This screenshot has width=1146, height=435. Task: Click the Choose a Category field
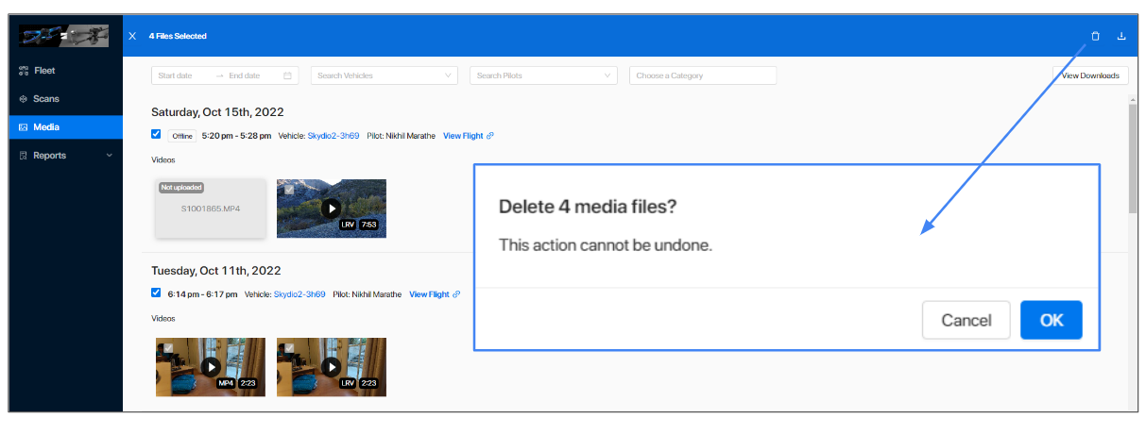pyautogui.click(x=702, y=75)
